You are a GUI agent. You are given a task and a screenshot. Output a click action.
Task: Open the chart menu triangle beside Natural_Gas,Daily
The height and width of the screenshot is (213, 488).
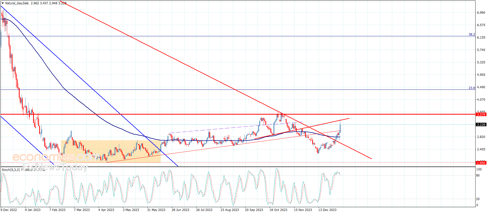pyautogui.click(x=3, y=3)
